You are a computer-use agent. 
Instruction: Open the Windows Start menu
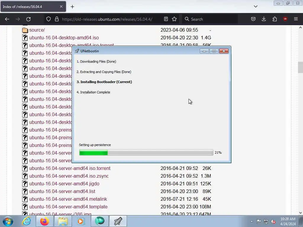[x=8, y=221]
